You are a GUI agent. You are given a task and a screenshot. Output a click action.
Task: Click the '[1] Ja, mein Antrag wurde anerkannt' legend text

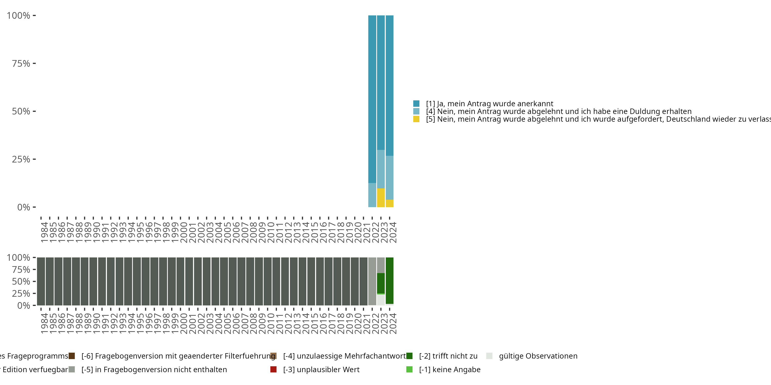(x=489, y=104)
